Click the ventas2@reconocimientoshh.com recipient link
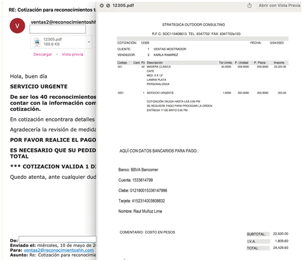Viewport: 302px width, 260px height. 59,250
